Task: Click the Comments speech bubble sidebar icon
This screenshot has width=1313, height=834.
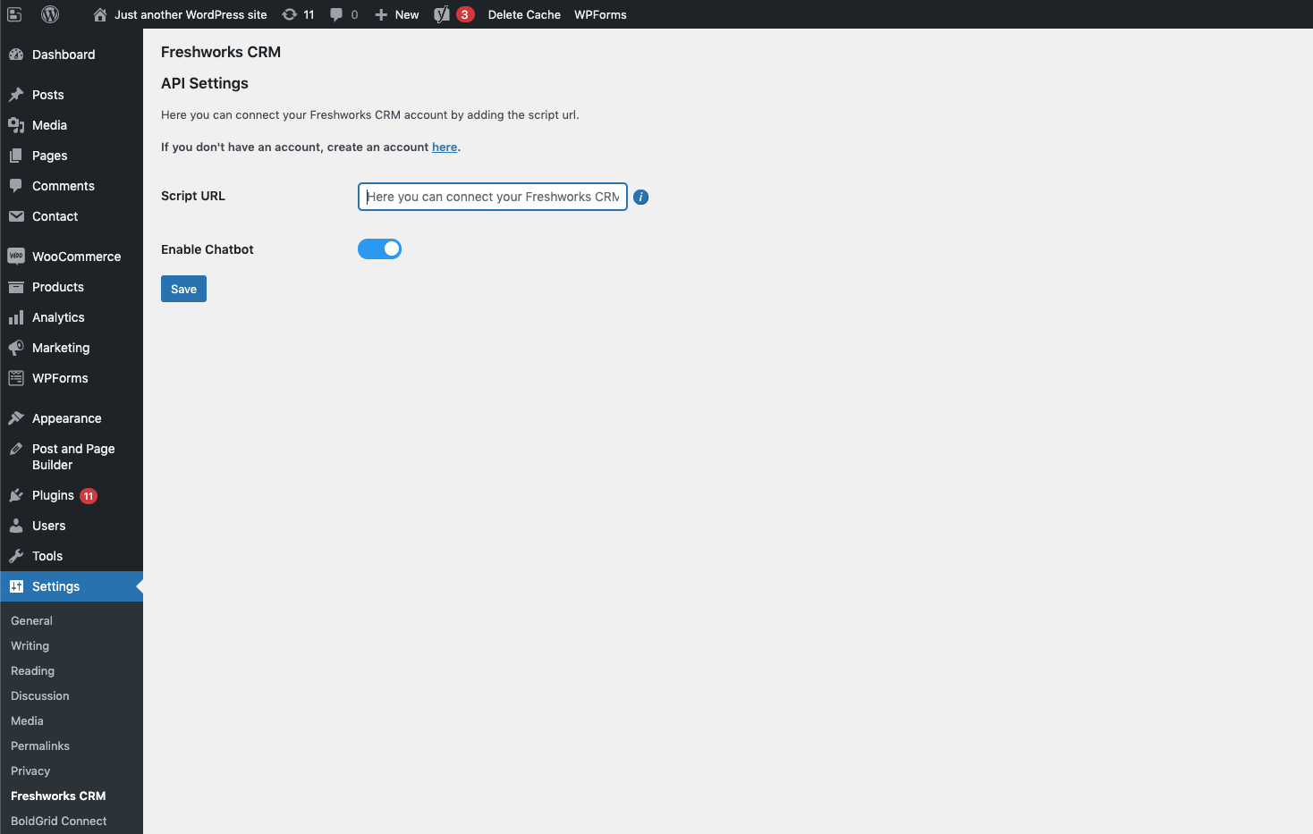Action: click(16, 186)
